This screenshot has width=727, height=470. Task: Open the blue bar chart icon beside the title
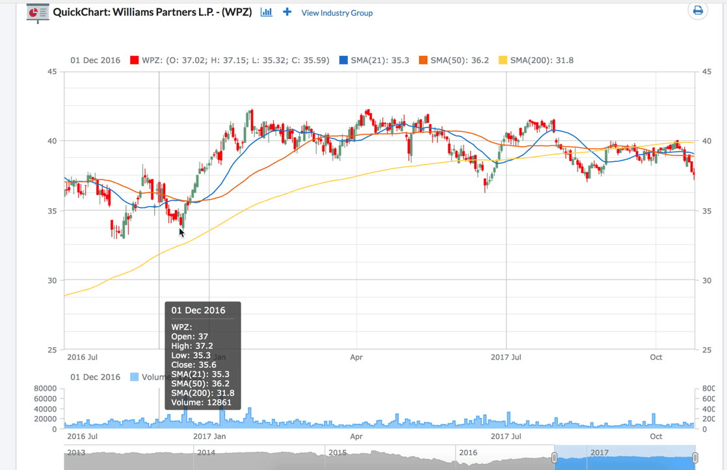pyautogui.click(x=267, y=12)
